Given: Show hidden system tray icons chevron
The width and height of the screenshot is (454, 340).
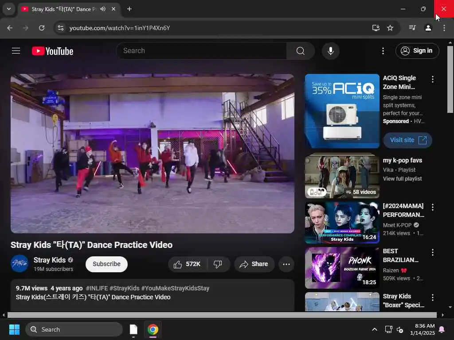Looking at the screenshot, I should (x=374, y=329).
